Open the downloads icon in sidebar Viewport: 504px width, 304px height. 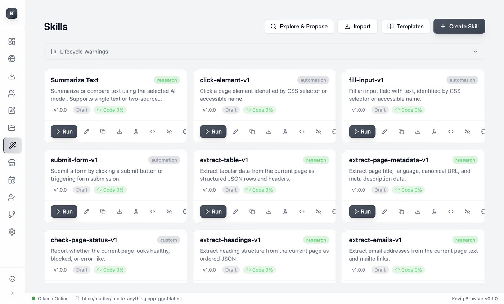click(x=12, y=76)
